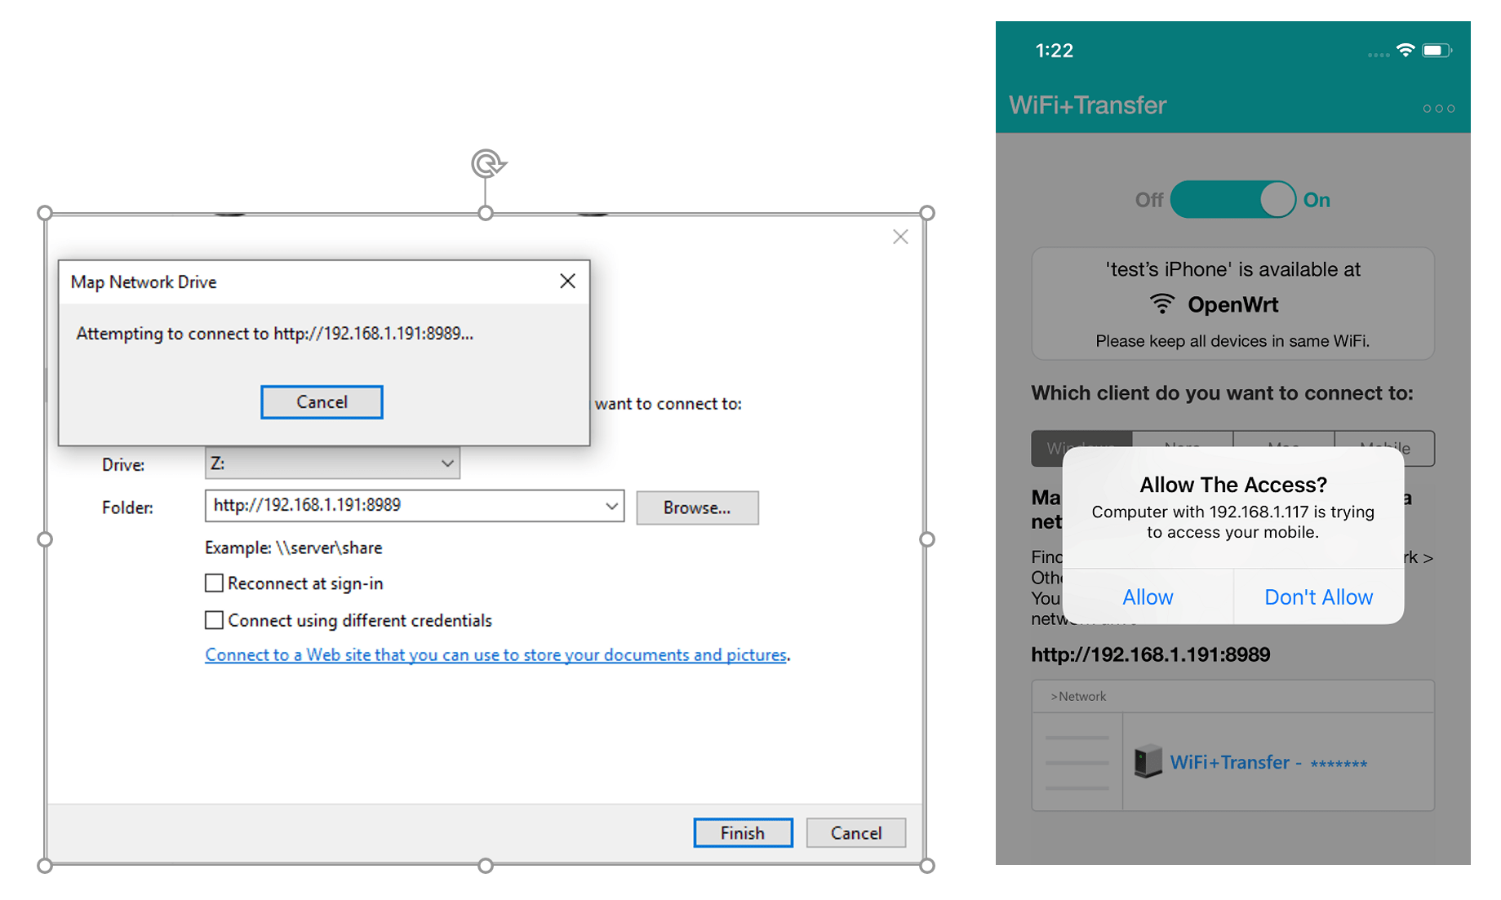
Task: Expand the Folder path dropdown arrow
Action: point(611,507)
